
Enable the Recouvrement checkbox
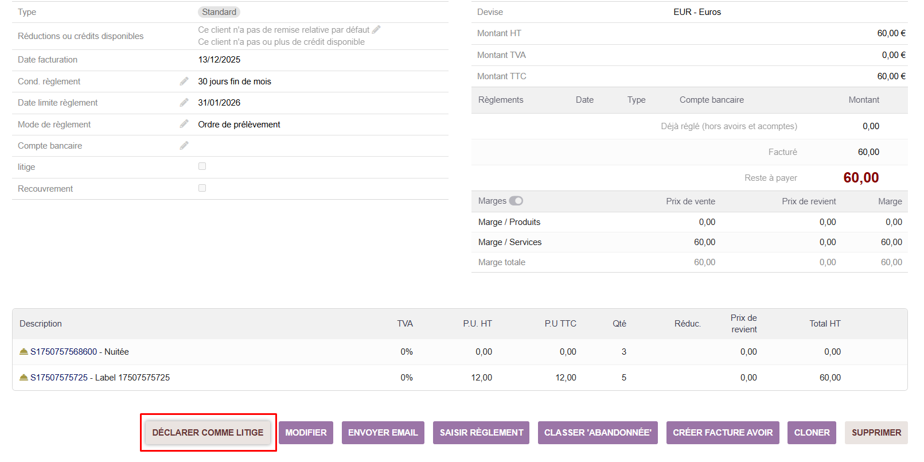[202, 188]
